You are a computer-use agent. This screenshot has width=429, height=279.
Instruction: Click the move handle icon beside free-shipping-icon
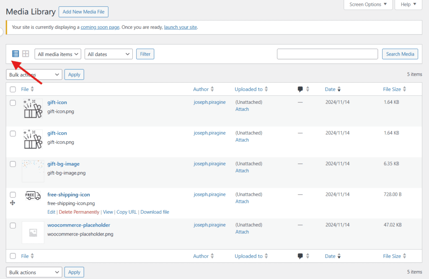(x=13, y=203)
